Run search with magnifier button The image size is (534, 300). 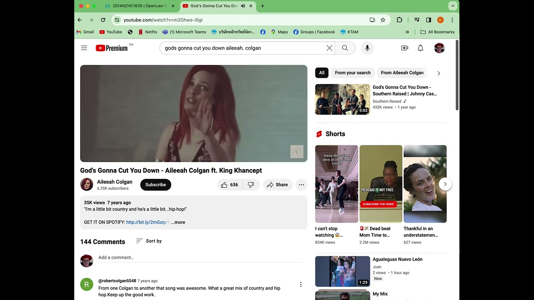point(345,48)
